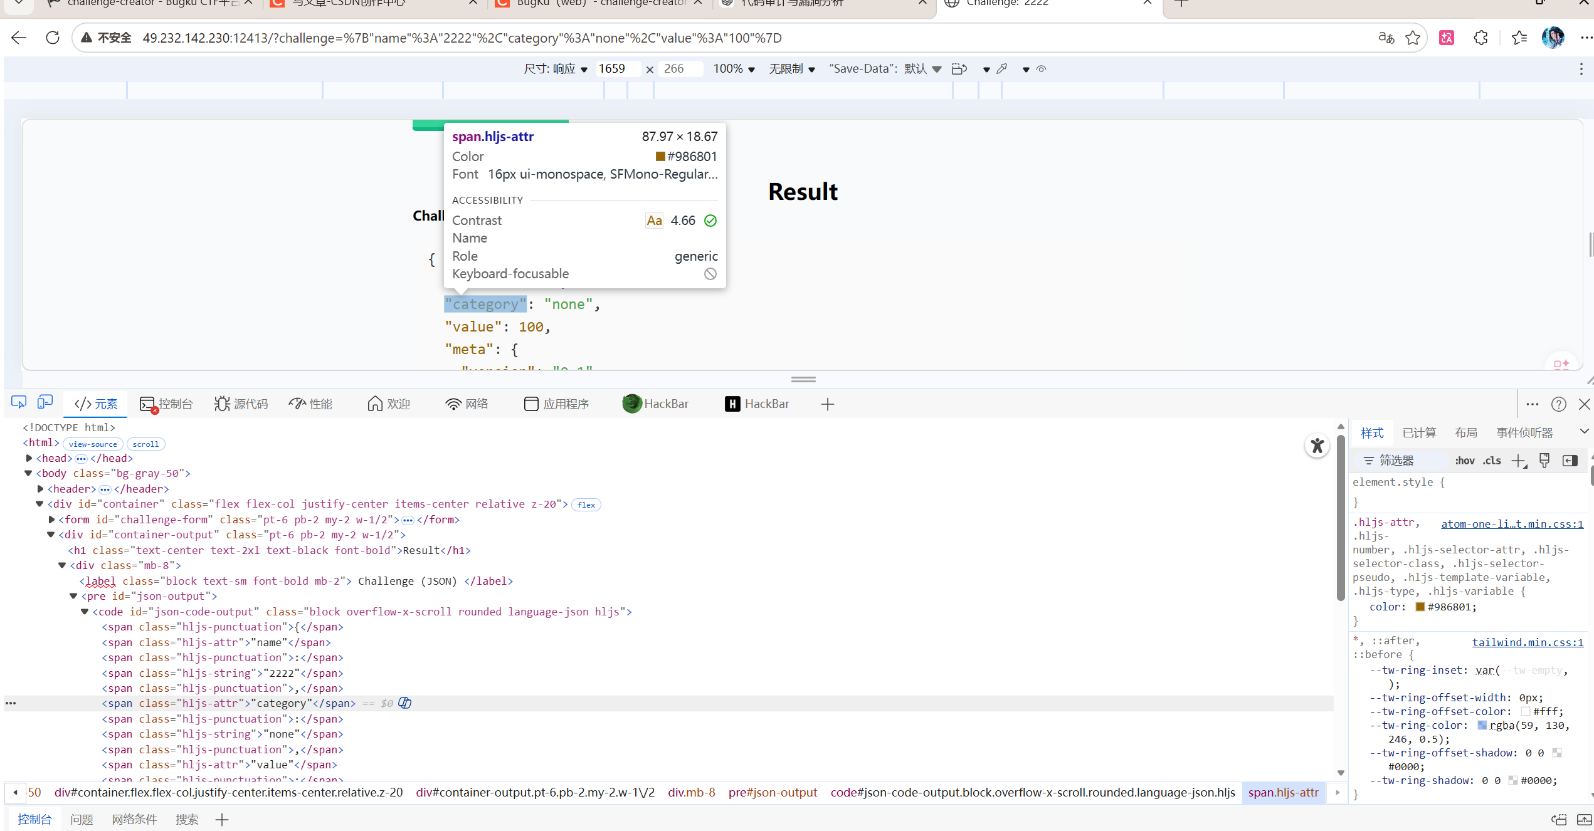Open the browser extensions puzzle icon
Viewport: 1594px width, 831px height.
tap(1481, 38)
